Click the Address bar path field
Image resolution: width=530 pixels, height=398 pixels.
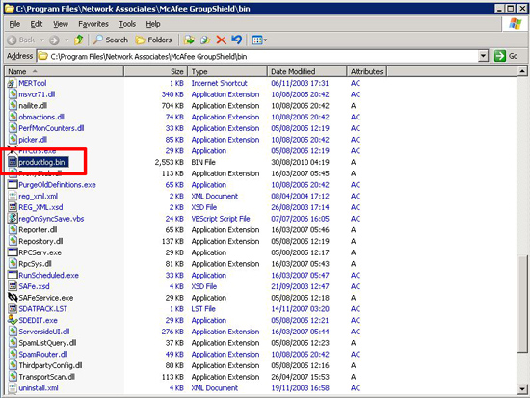click(x=257, y=56)
